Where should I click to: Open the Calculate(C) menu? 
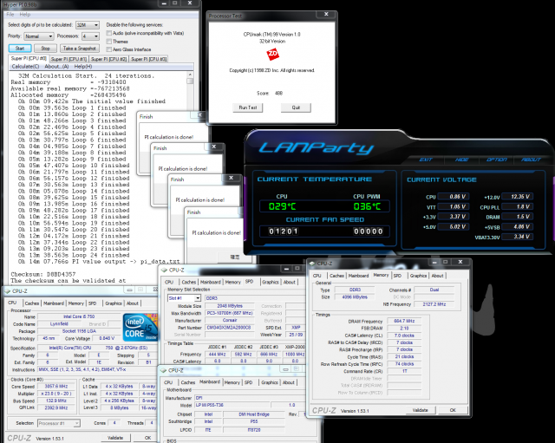click(25, 67)
